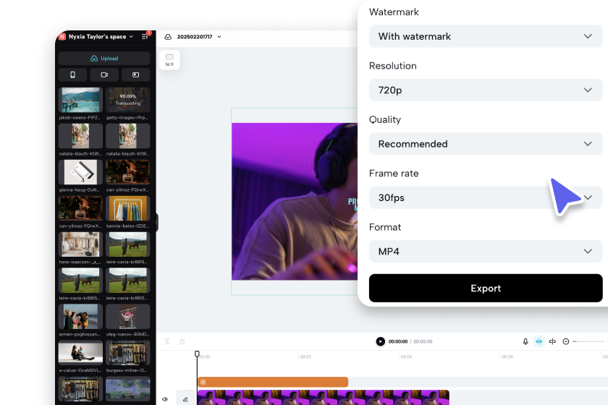
Task: Click the split clip tool in timeline toolbar
Action: point(167,341)
